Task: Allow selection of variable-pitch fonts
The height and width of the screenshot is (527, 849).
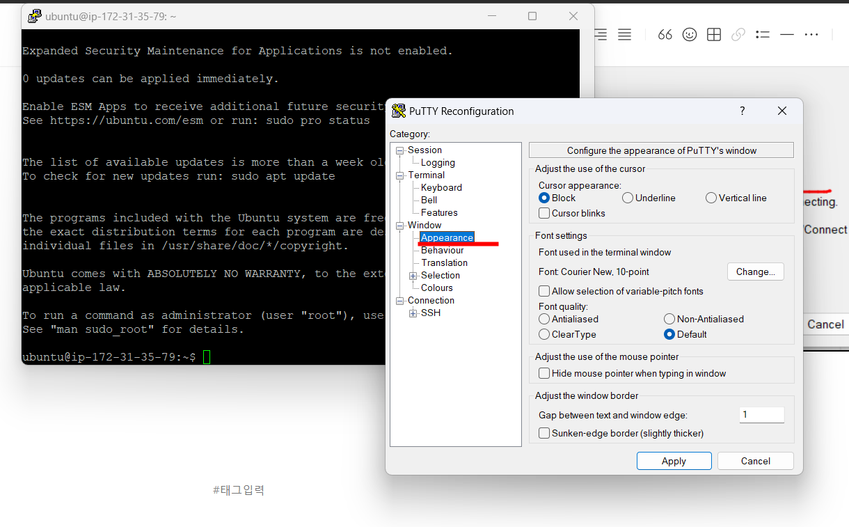Action: tap(544, 291)
